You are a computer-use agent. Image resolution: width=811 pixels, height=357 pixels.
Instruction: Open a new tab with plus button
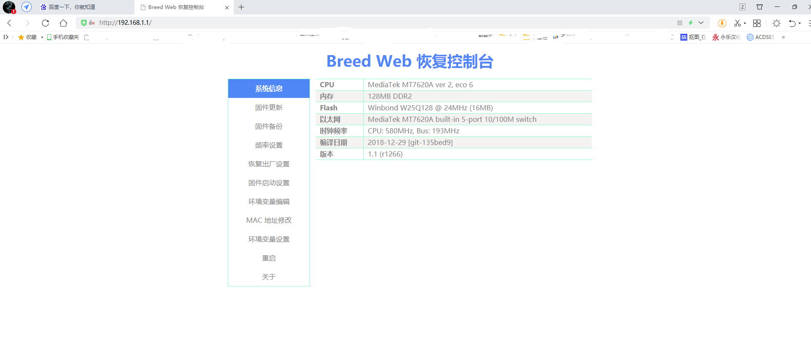[x=242, y=7]
